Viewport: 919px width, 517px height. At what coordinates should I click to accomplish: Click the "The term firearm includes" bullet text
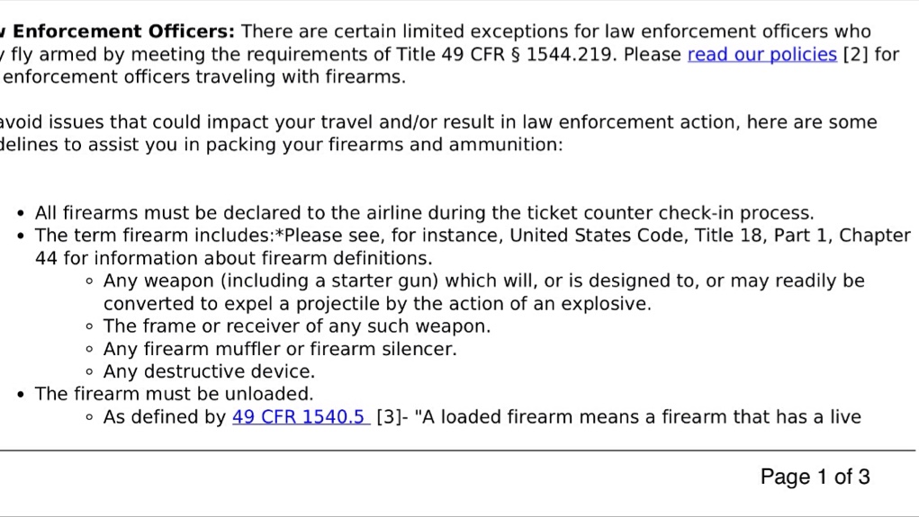click(x=155, y=236)
